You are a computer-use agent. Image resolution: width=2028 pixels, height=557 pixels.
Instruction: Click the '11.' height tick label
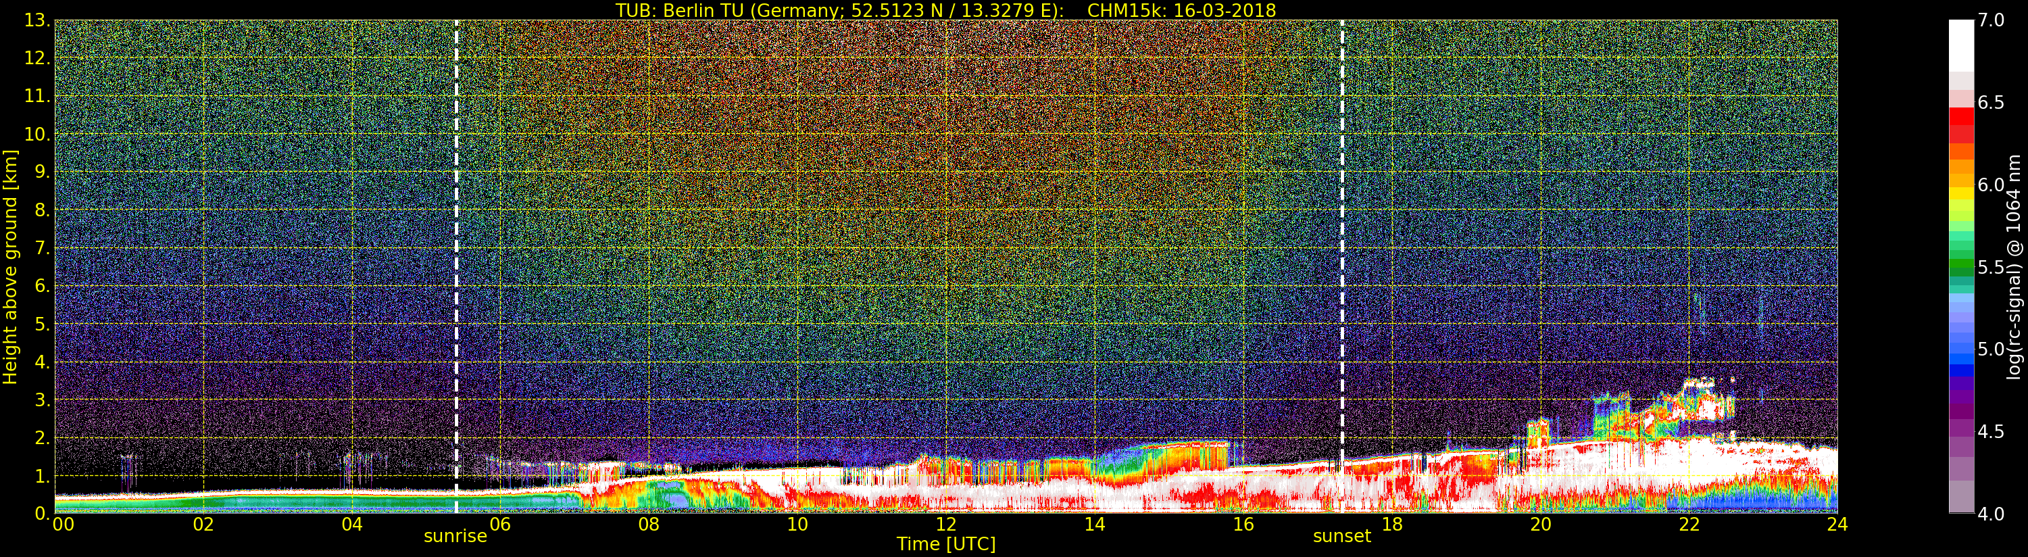point(37,97)
